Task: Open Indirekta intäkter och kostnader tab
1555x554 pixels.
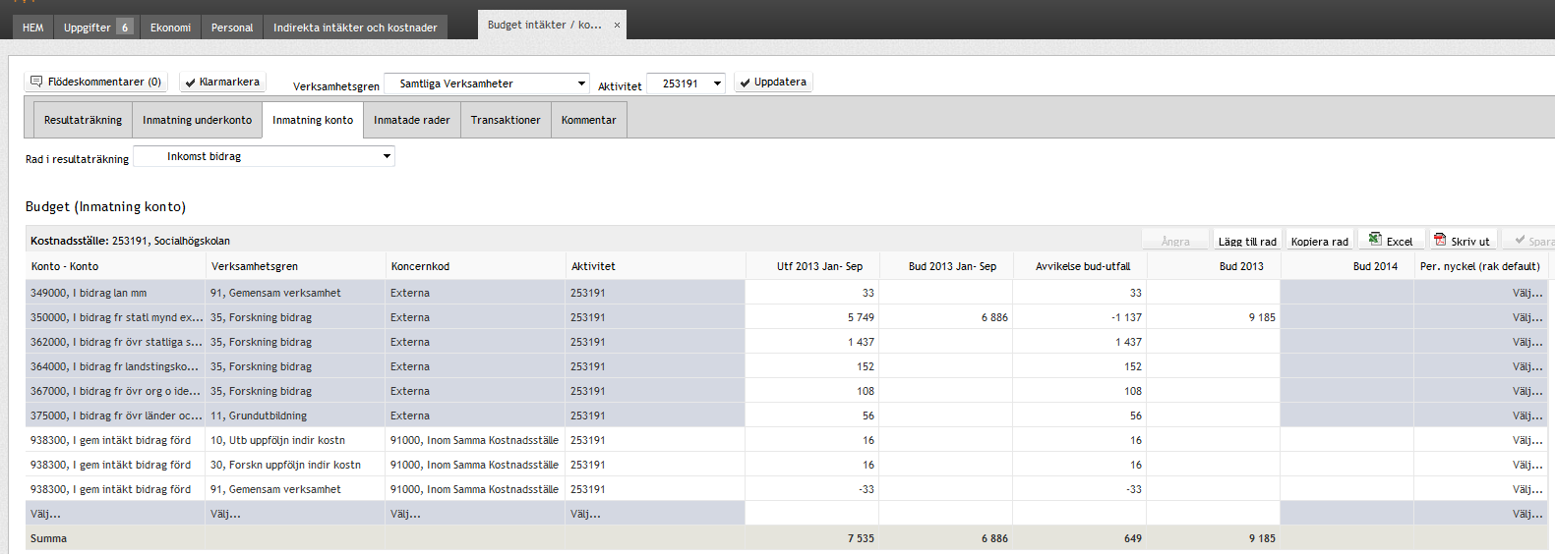Action: tap(355, 28)
